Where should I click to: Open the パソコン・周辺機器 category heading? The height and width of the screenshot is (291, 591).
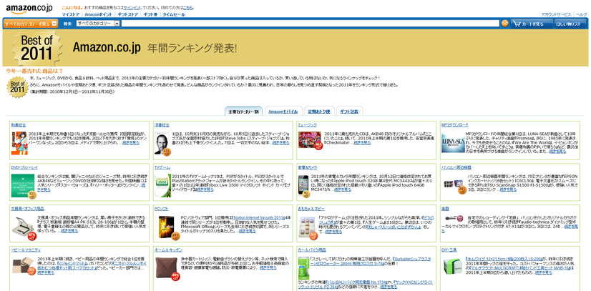point(456,167)
